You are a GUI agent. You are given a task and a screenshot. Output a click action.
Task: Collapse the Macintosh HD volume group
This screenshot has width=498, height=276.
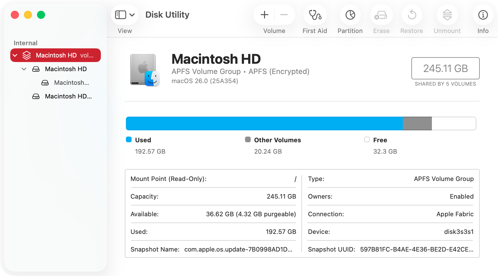click(x=15, y=55)
